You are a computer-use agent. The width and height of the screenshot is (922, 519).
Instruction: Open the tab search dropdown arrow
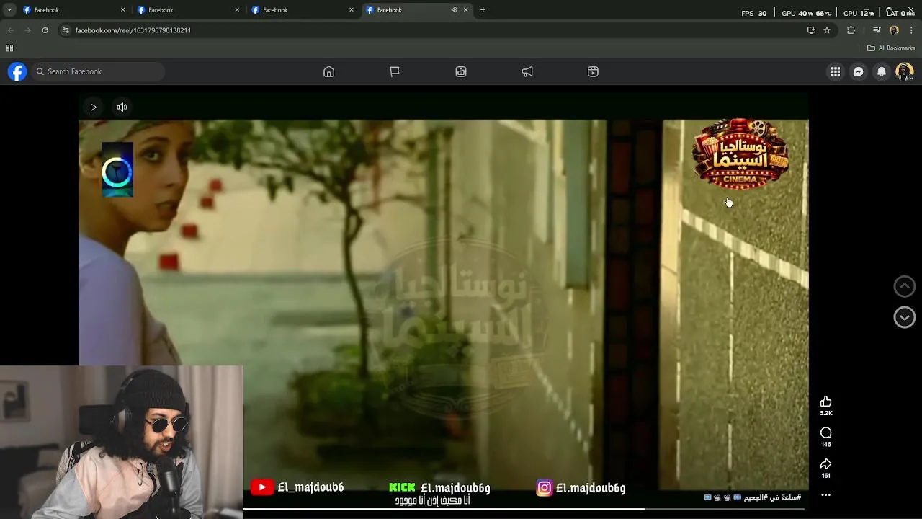9,10
